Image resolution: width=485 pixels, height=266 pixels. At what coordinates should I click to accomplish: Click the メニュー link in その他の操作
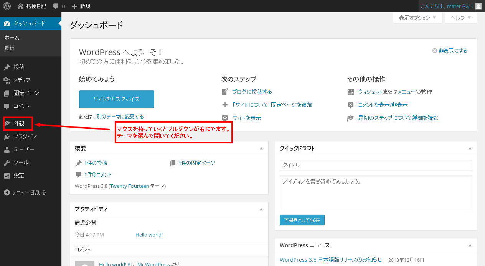tap(407, 92)
